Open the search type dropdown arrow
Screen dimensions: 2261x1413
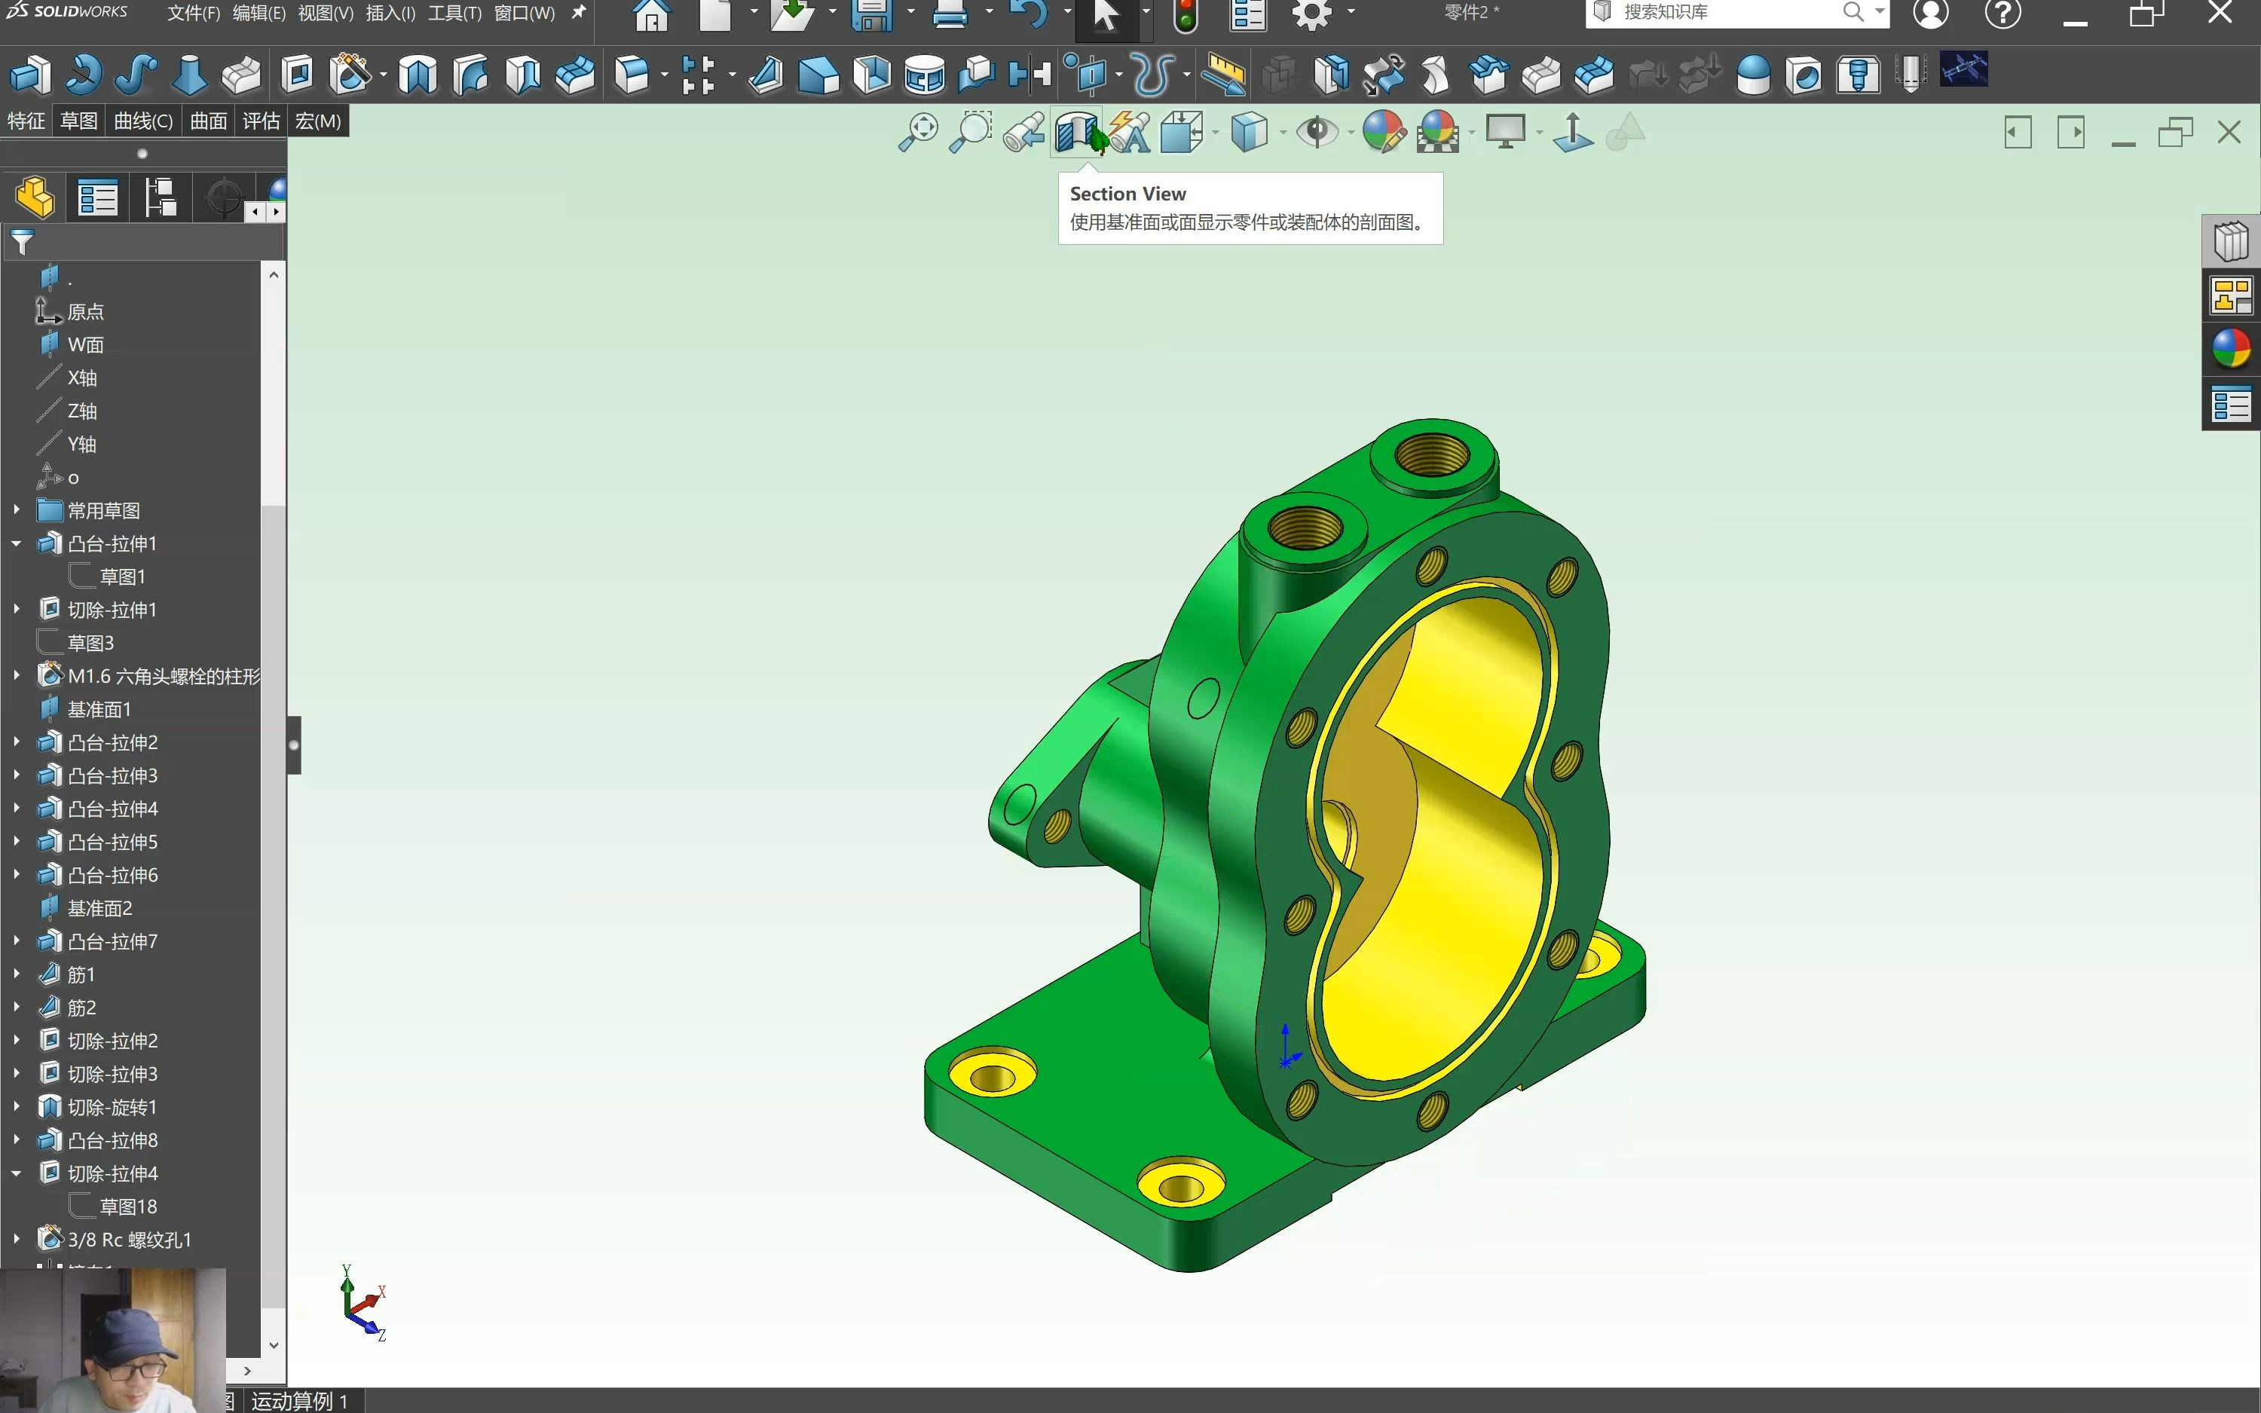1879,12
